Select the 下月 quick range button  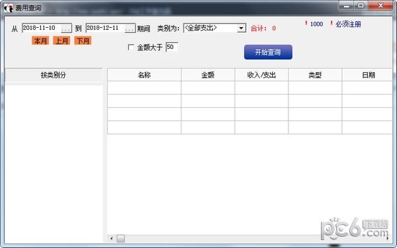tap(83, 41)
